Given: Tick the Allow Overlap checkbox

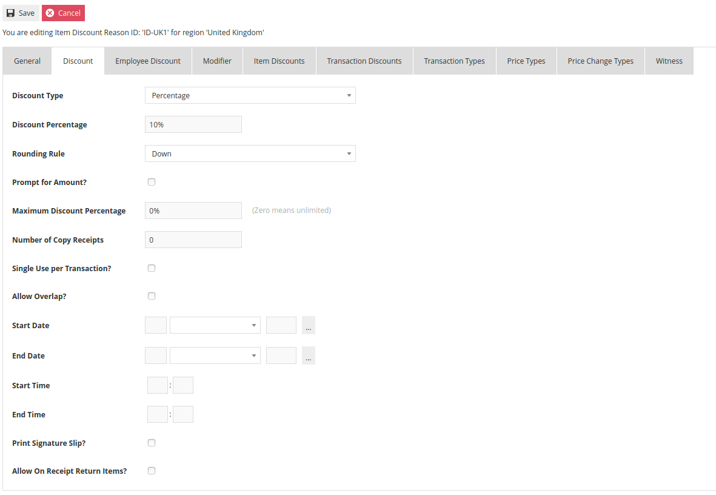Looking at the screenshot, I should point(152,296).
